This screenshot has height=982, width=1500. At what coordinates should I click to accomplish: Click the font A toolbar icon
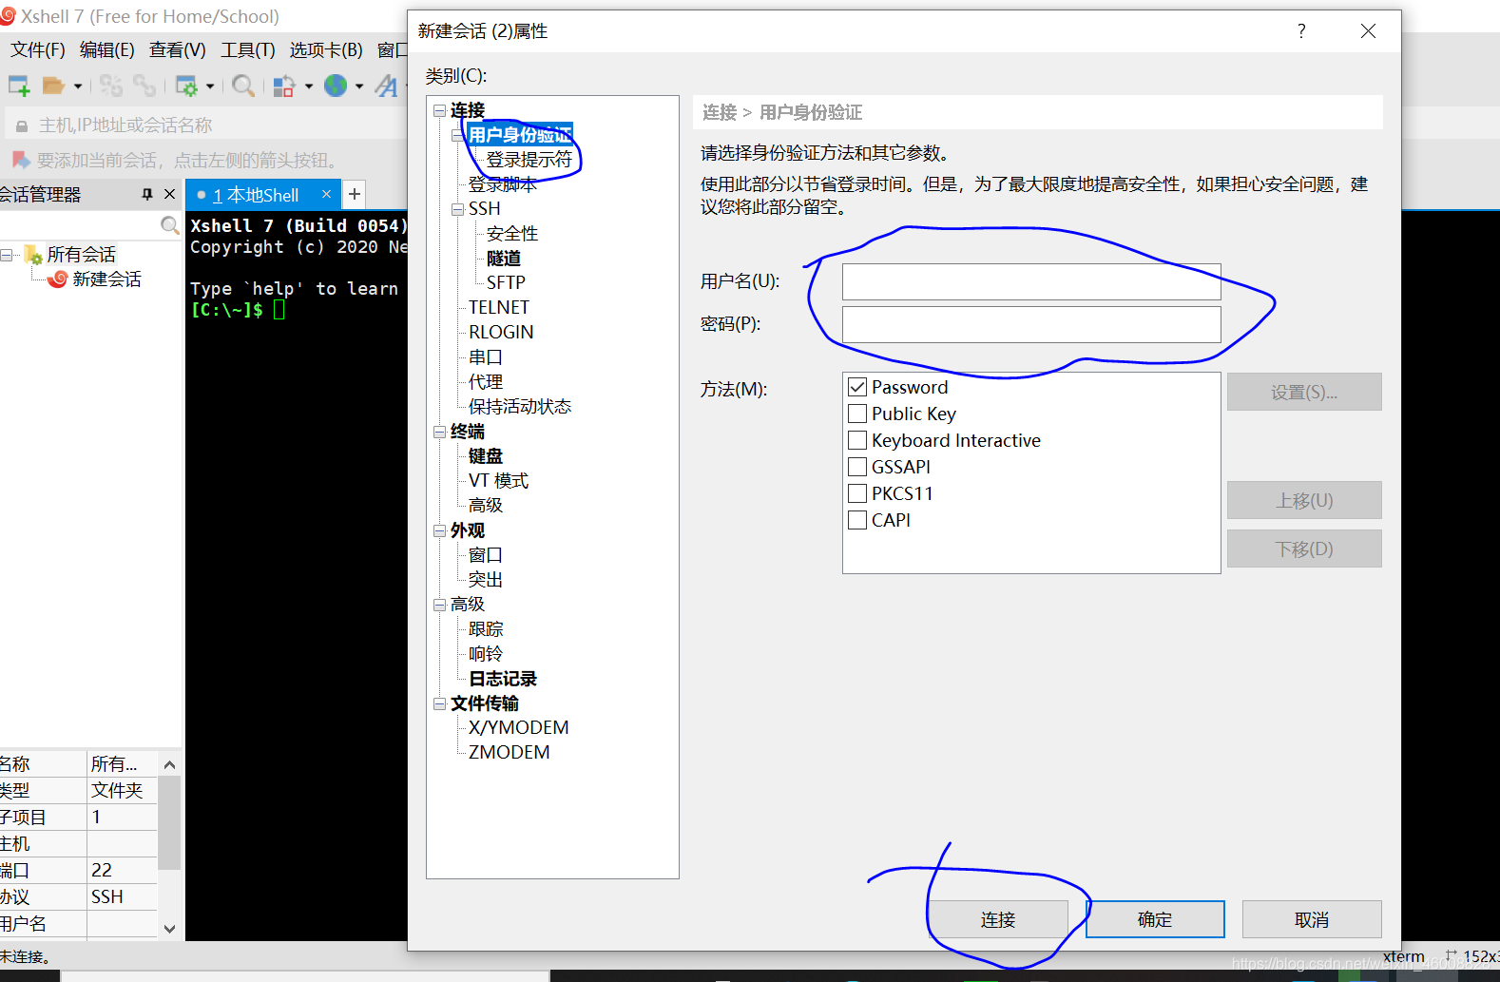click(387, 87)
